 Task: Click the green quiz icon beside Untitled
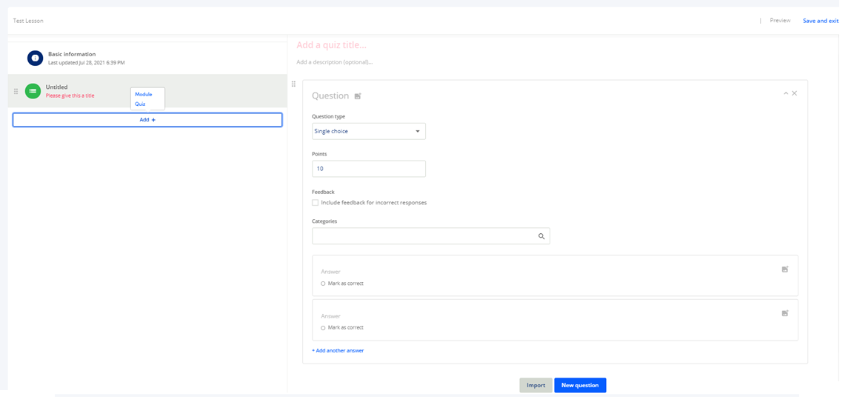point(33,91)
